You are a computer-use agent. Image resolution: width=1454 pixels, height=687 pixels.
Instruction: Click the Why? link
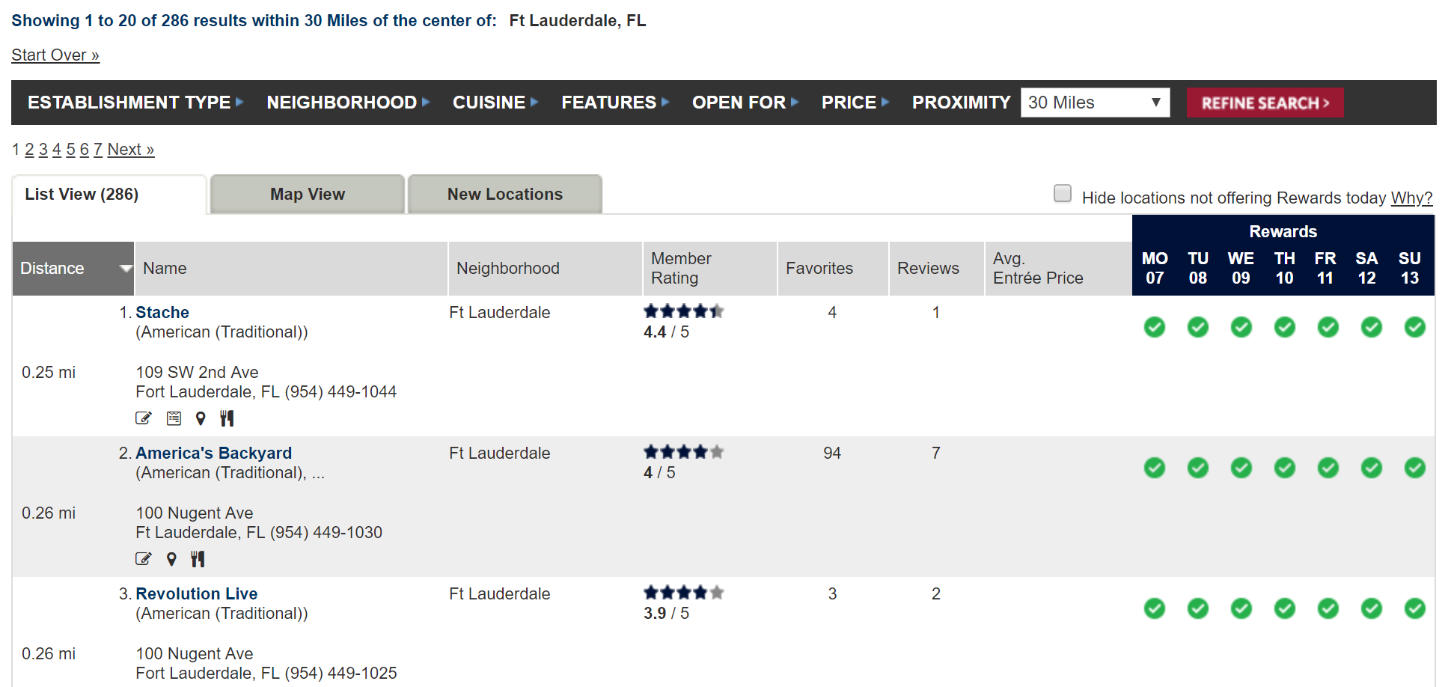coord(1411,198)
